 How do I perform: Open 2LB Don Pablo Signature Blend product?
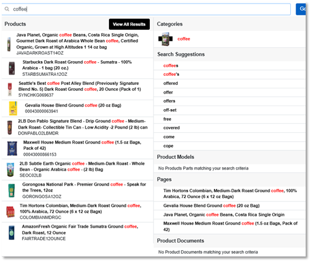click(83, 124)
